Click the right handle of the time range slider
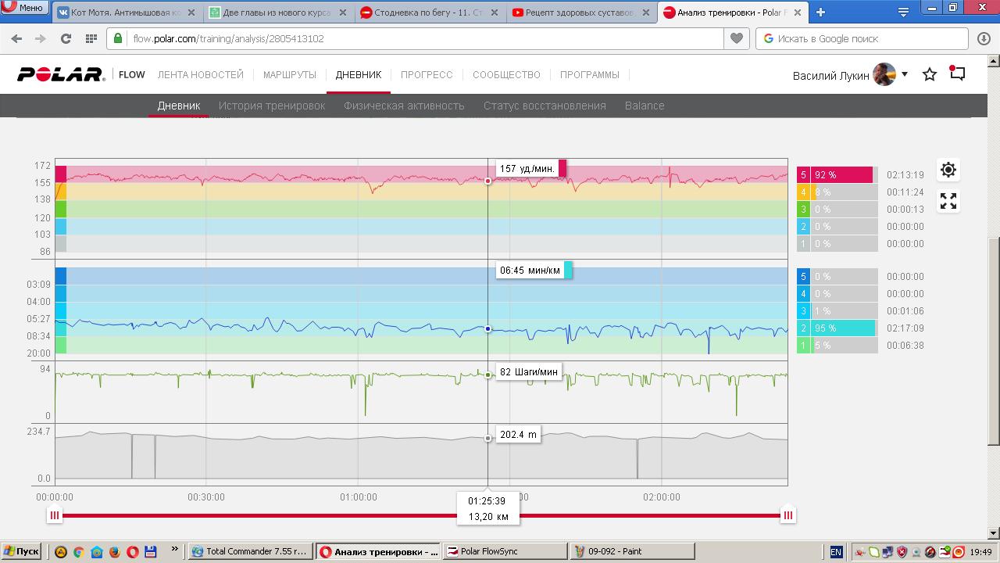The image size is (1000, 563). tap(787, 515)
